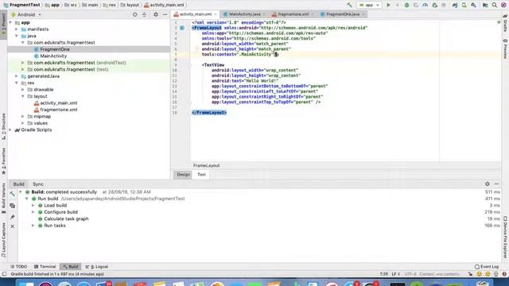The height and width of the screenshot is (286, 509).
Task: Click Collapse All in Project panel
Action: pos(144,14)
